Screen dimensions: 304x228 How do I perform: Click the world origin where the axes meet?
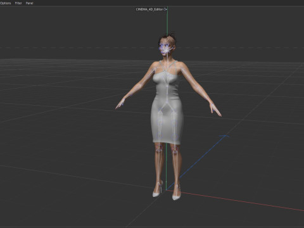[x=167, y=189]
